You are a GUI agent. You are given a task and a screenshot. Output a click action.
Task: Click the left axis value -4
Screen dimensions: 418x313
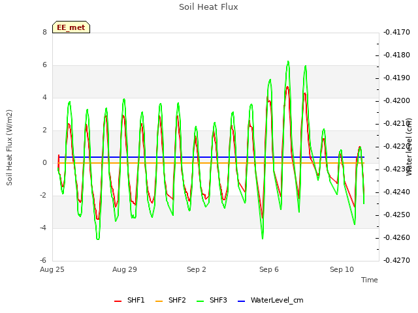43,228
